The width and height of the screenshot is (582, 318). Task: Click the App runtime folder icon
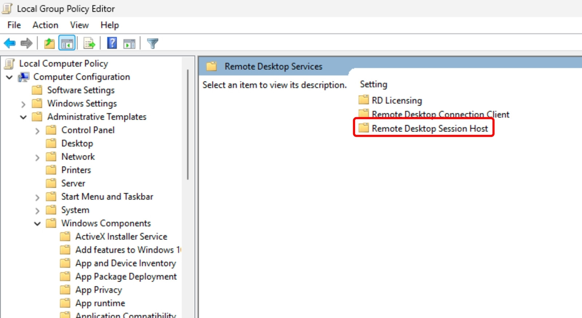(65, 303)
